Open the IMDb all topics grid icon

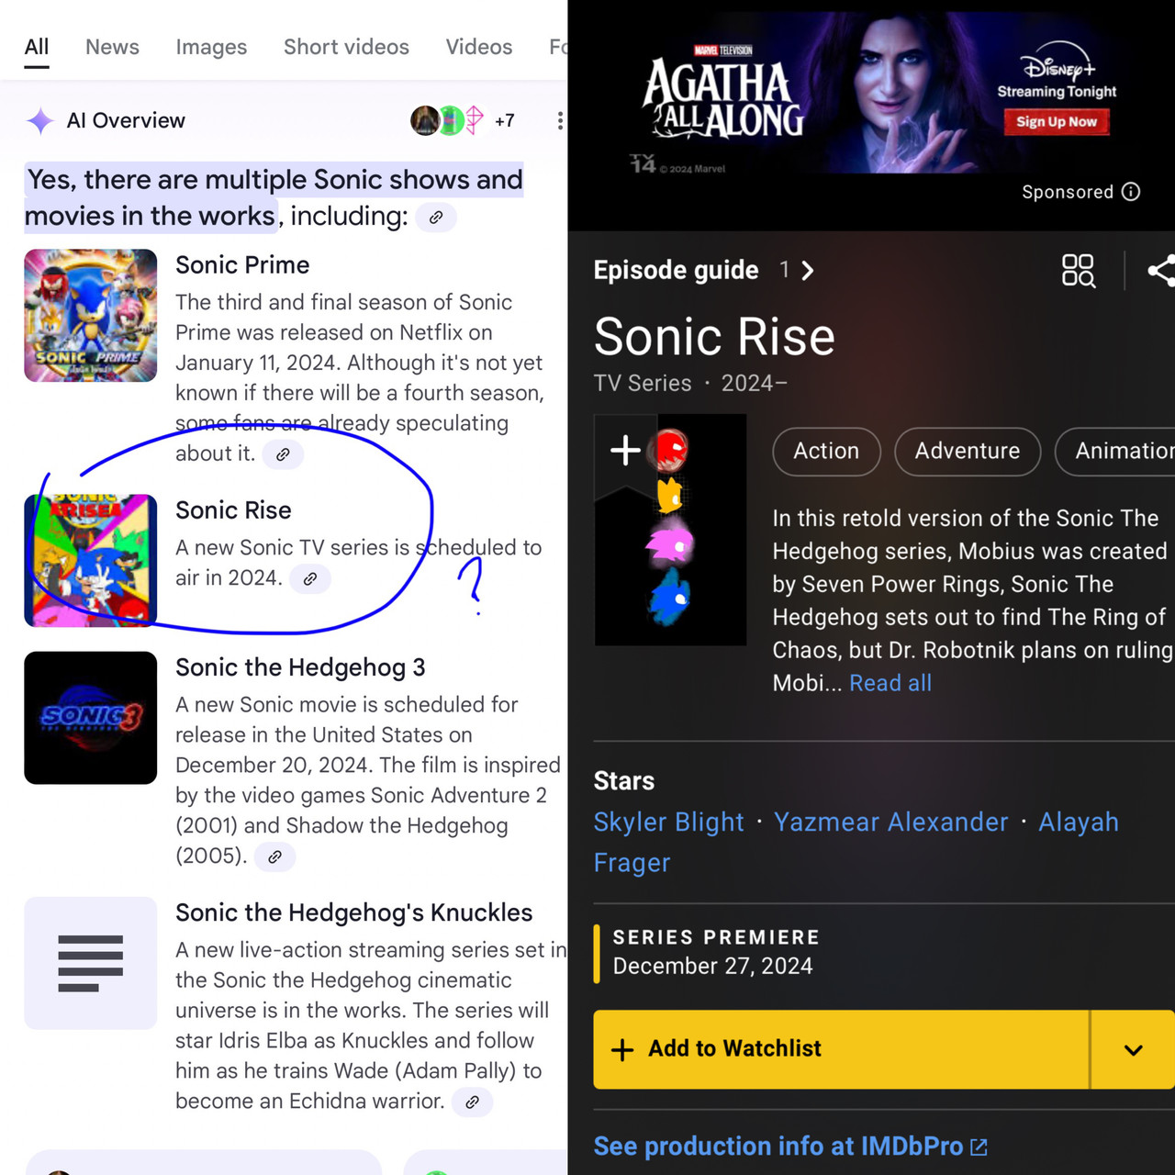pyautogui.click(x=1079, y=271)
